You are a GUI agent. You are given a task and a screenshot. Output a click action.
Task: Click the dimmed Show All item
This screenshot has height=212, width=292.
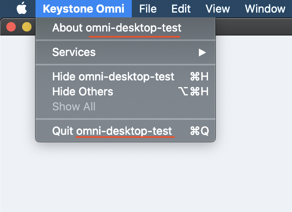(74, 106)
